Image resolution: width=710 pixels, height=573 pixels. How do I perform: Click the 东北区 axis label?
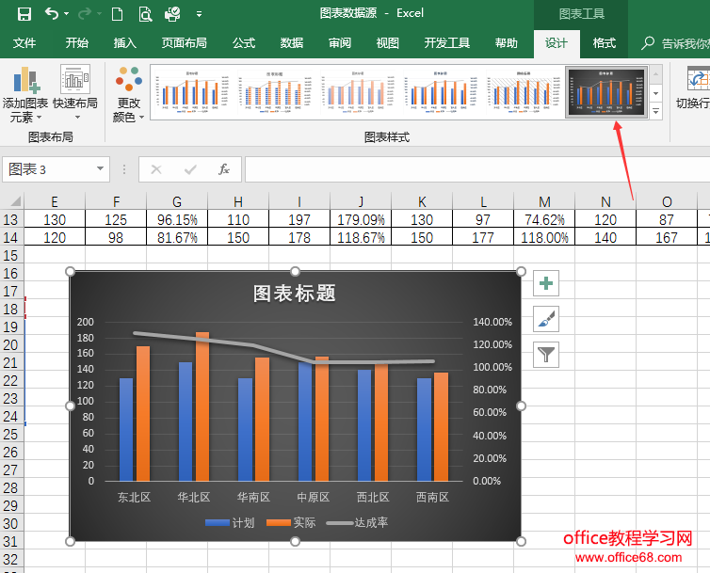(x=134, y=497)
